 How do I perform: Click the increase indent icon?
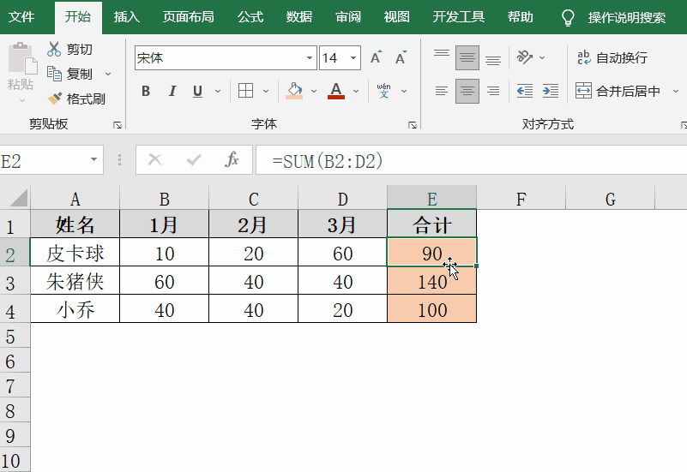point(551,91)
